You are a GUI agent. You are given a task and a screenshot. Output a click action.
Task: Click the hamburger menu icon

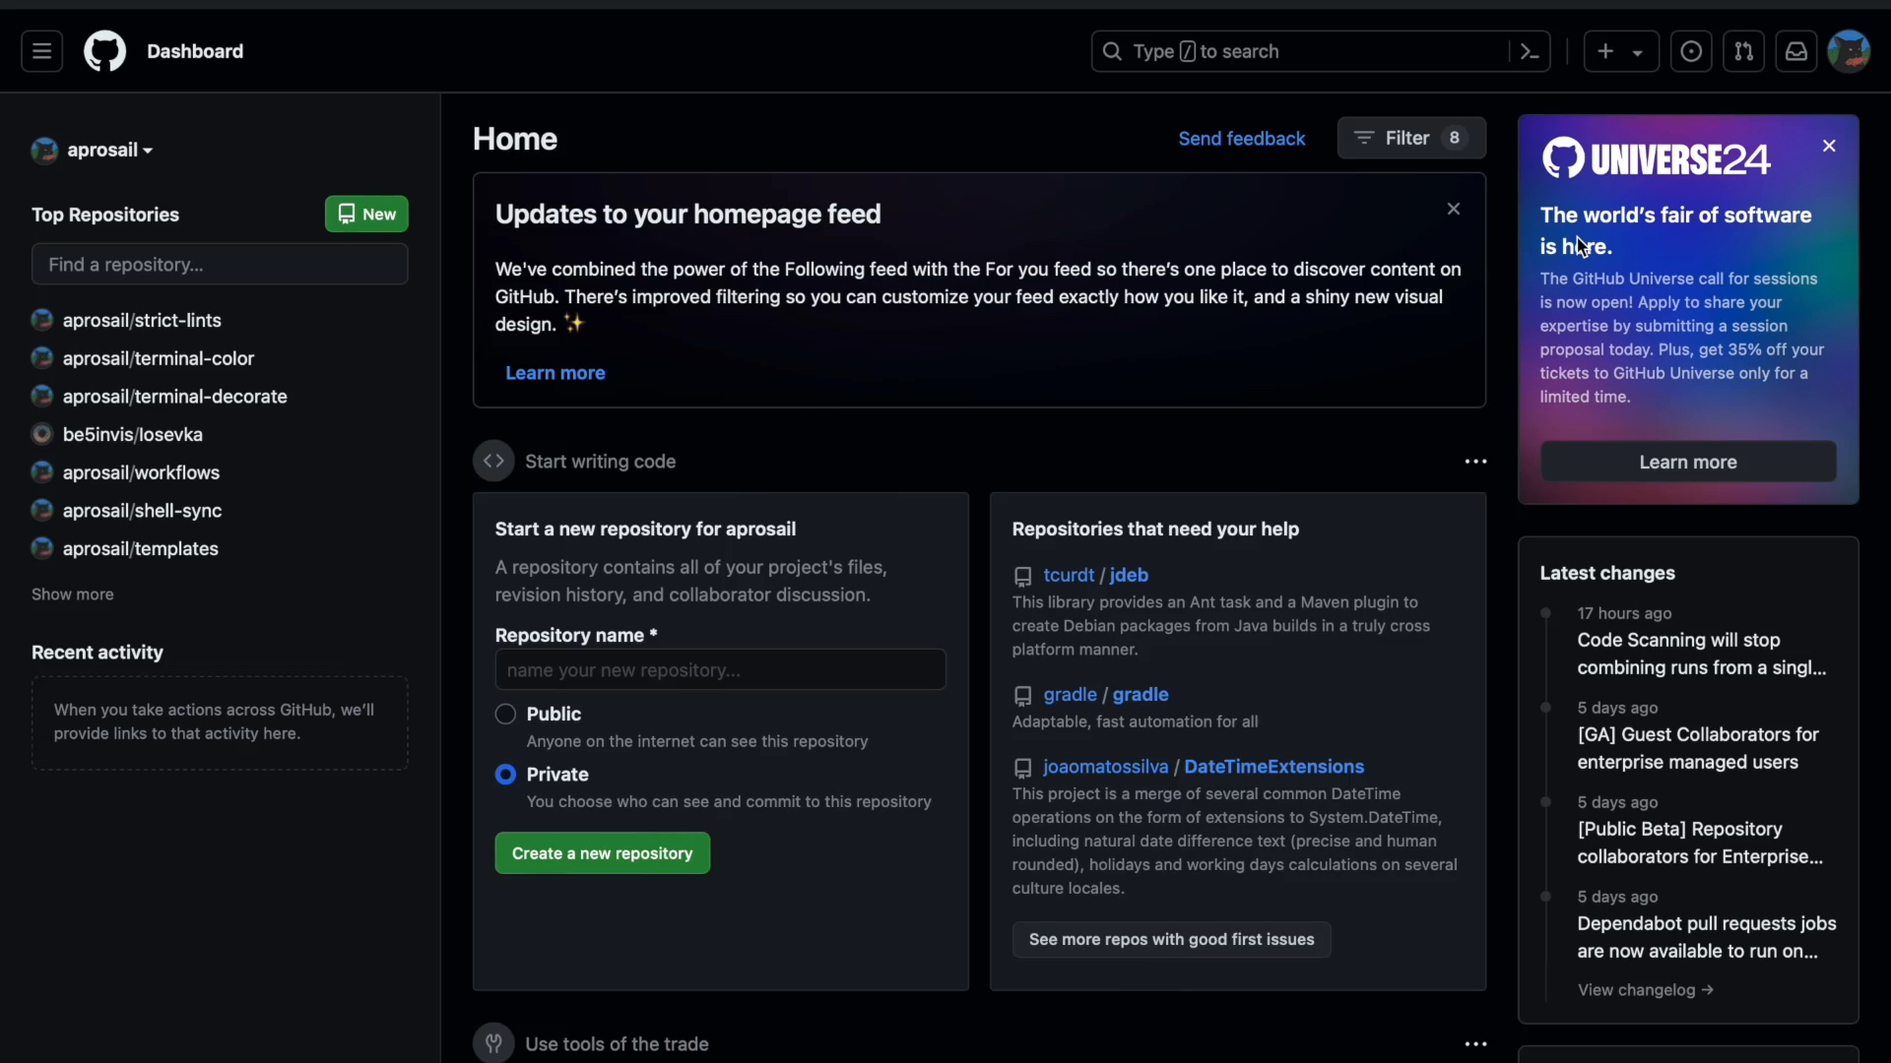point(41,50)
